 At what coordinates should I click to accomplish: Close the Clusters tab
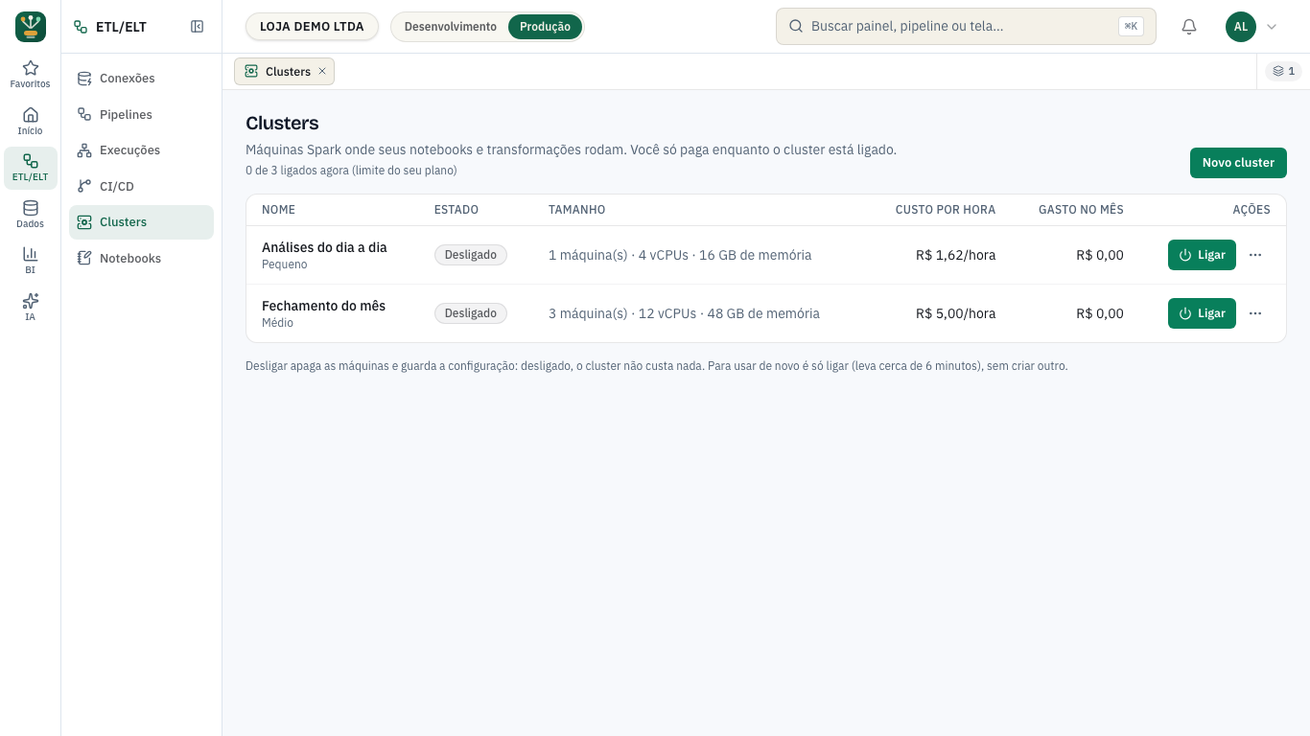click(x=322, y=72)
